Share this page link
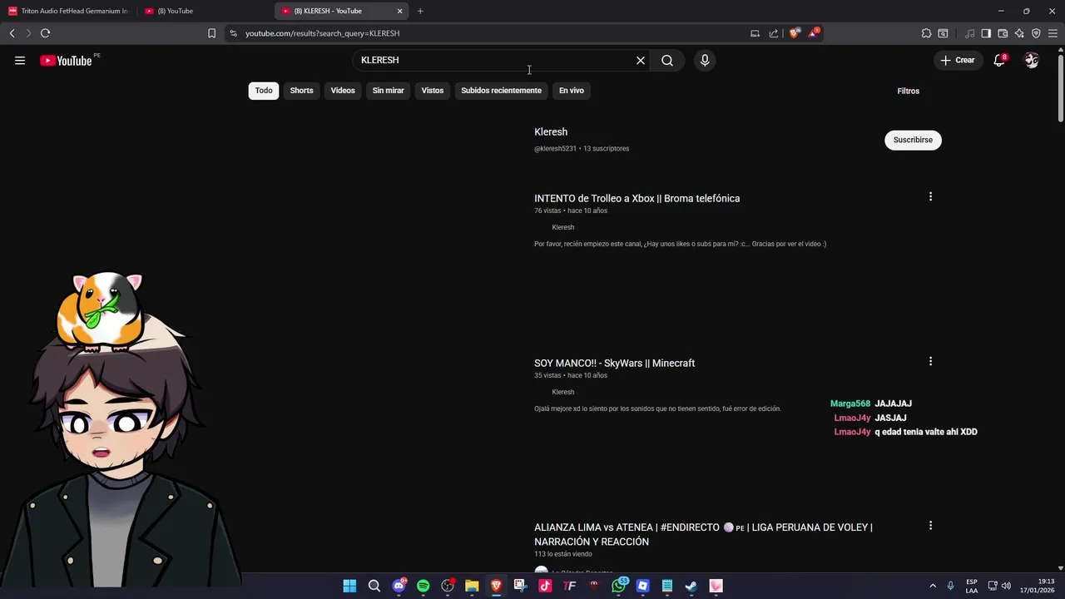The width and height of the screenshot is (1065, 599). [x=774, y=33]
